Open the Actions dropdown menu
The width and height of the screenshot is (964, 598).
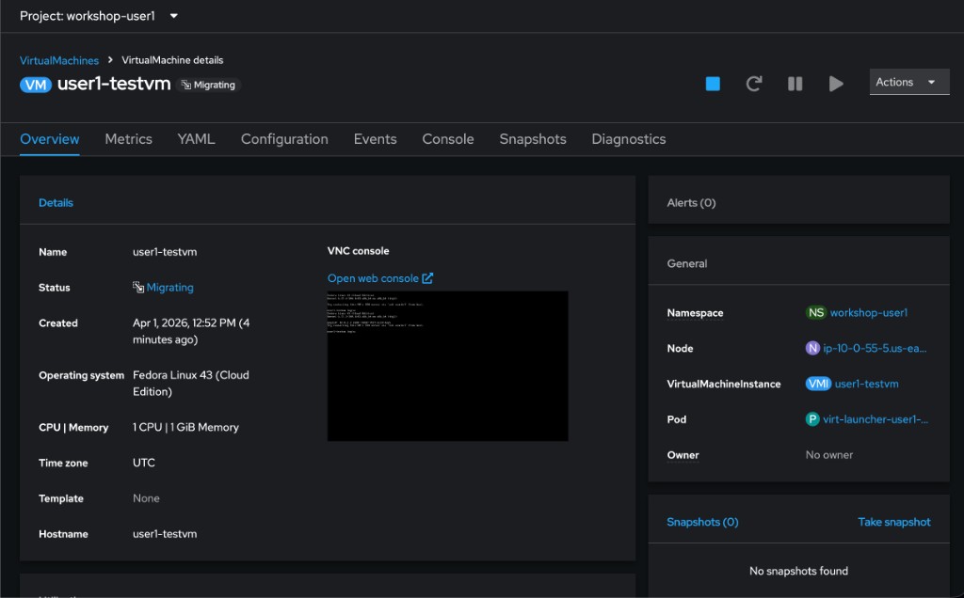pos(908,81)
